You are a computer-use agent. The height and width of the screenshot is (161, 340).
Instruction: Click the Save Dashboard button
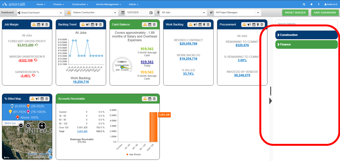click(x=325, y=13)
